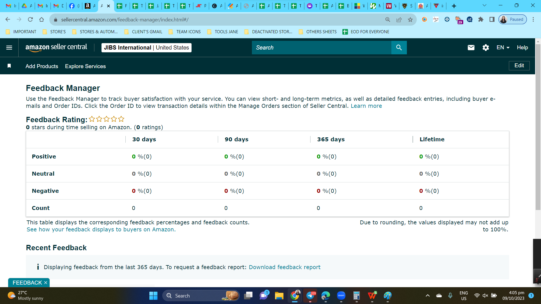Open a new browser tab
The image size is (541, 304).
click(454, 6)
